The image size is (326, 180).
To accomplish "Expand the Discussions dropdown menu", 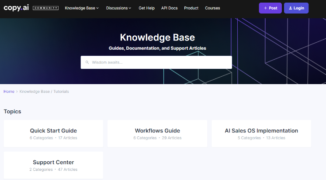I will [119, 8].
